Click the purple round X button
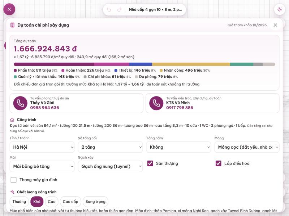Viewport: 289px width, 216px height. coord(9,9)
